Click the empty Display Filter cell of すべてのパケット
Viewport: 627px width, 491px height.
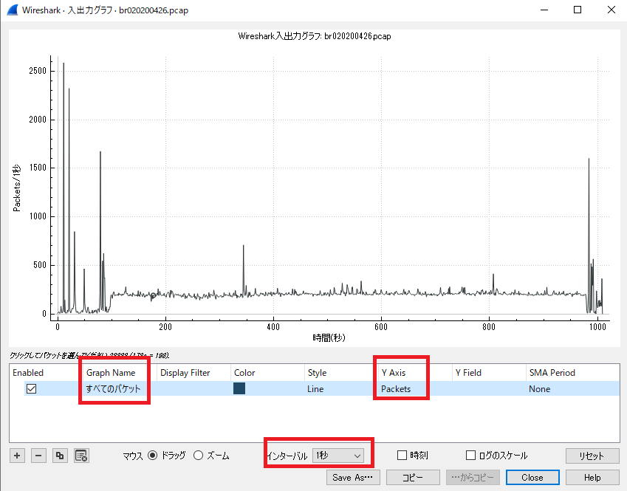(x=193, y=388)
